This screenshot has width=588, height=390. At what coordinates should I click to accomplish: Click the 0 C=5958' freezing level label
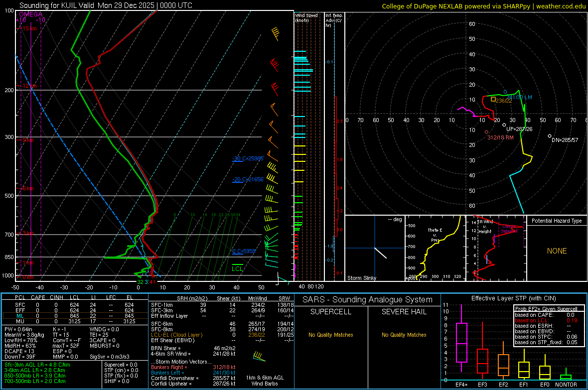244,251
